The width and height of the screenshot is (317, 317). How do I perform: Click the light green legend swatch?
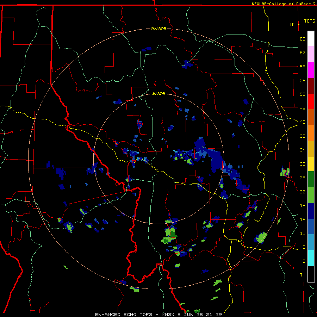pyautogui.click(x=311, y=195)
